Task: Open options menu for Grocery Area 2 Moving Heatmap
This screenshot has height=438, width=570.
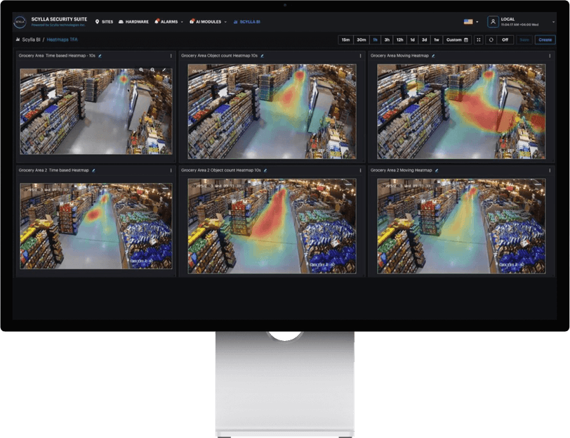Action: coord(550,170)
